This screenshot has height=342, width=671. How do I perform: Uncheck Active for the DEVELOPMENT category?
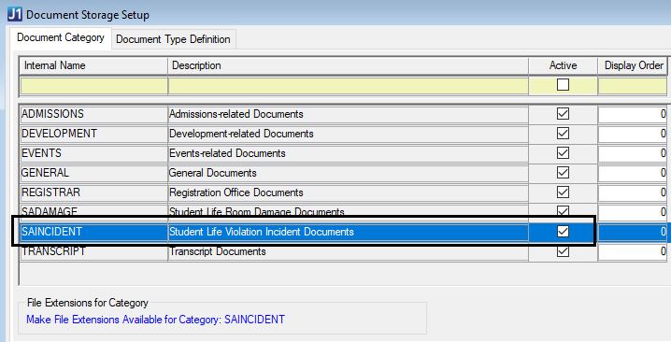click(x=563, y=133)
